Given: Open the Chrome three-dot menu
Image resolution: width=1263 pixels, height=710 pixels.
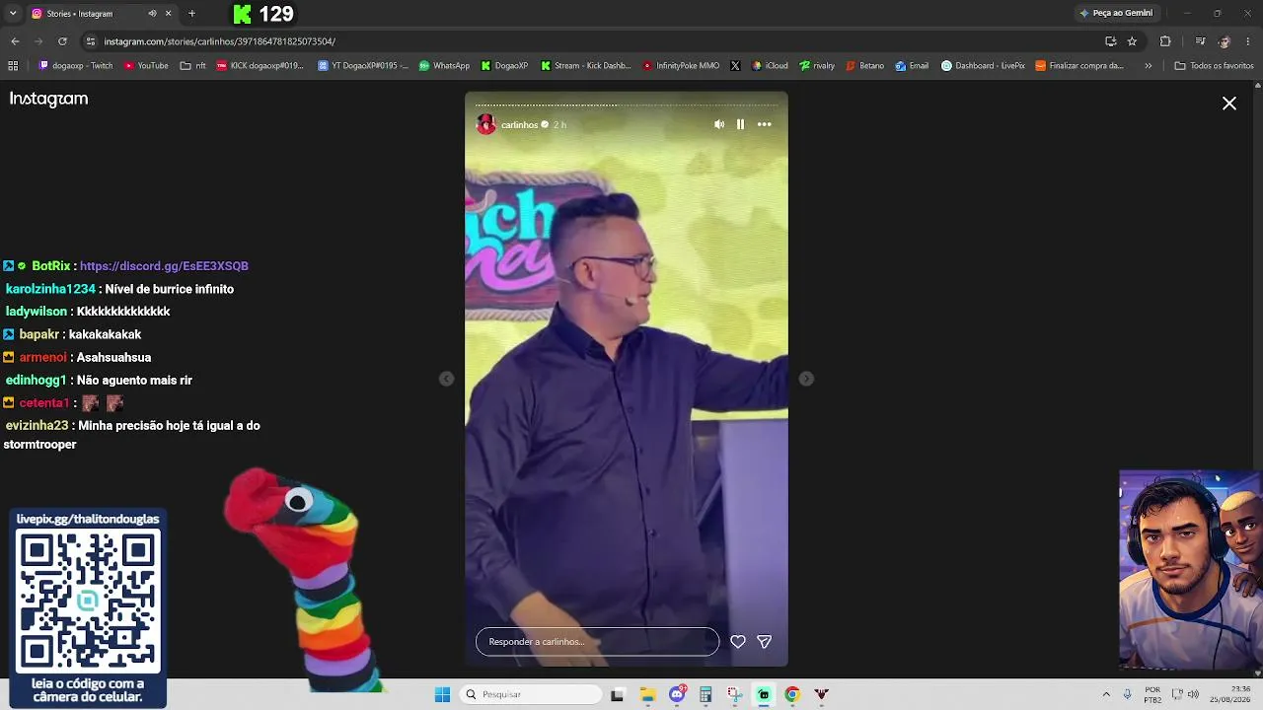Looking at the screenshot, I should tap(1249, 41).
